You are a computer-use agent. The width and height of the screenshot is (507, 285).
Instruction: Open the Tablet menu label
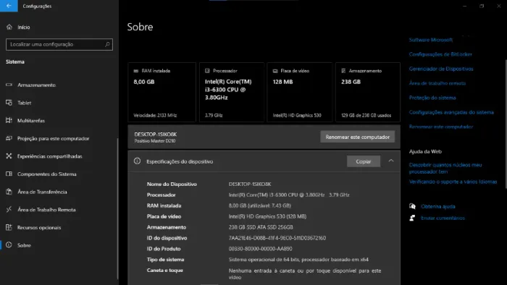[24, 103]
